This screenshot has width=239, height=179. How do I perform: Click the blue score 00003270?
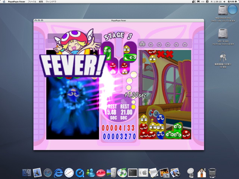coord(119,136)
